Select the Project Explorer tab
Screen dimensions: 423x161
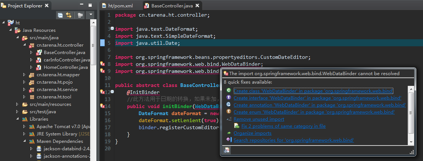tap(25, 6)
